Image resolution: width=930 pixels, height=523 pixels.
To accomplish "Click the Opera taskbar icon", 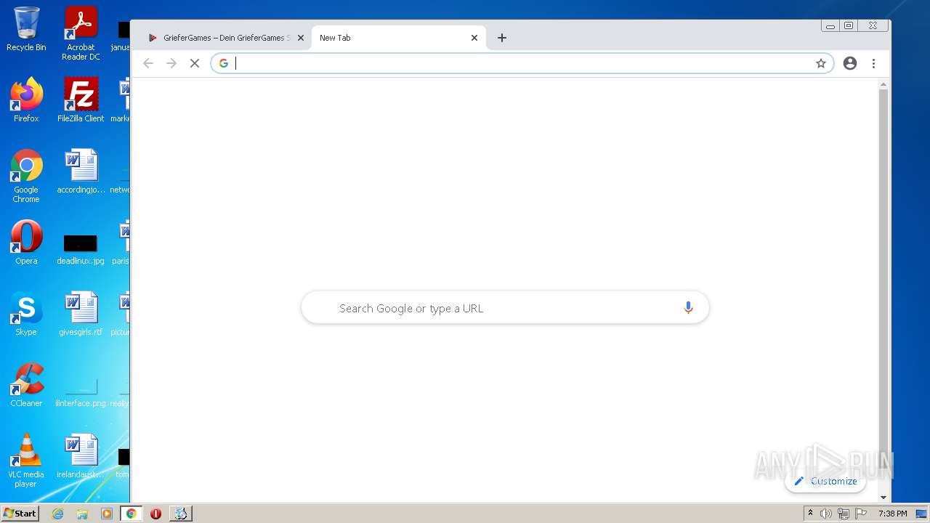I will 155,514.
